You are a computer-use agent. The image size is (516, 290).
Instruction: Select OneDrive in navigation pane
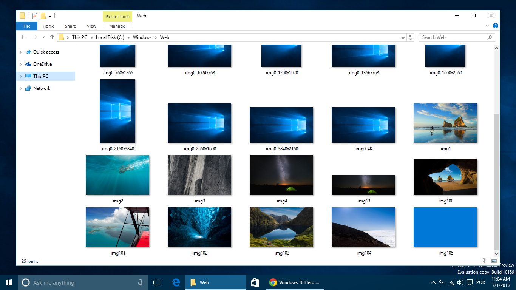click(42, 64)
